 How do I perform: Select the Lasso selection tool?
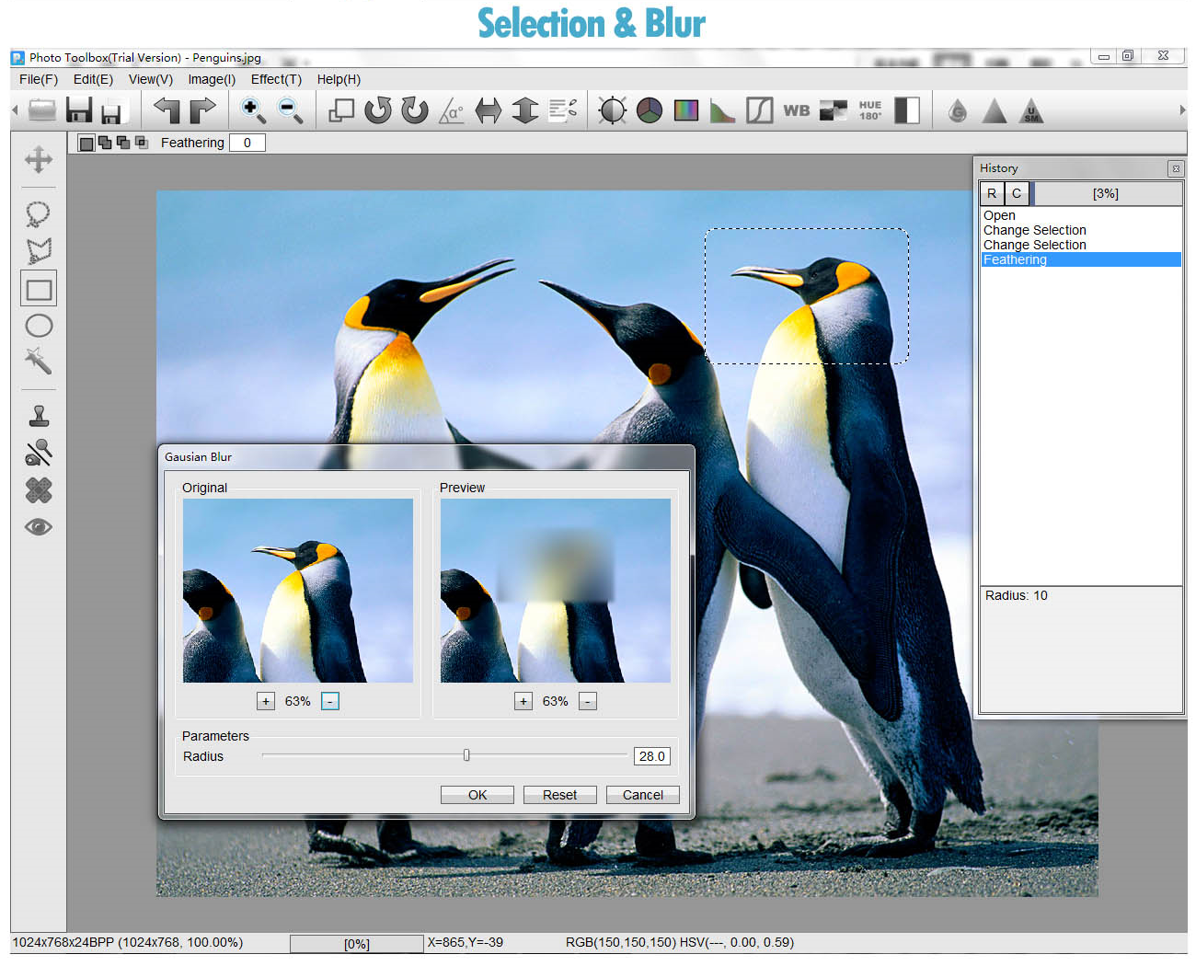(x=38, y=214)
